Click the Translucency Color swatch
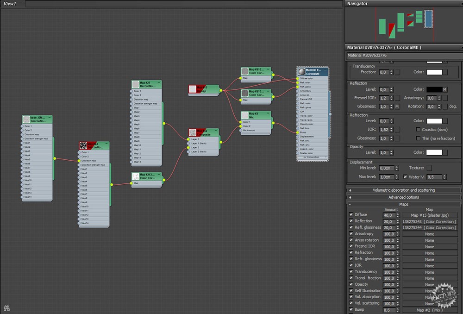Image resolution: width=463 pixels, height=314 pixels. (x=434, y=72)
